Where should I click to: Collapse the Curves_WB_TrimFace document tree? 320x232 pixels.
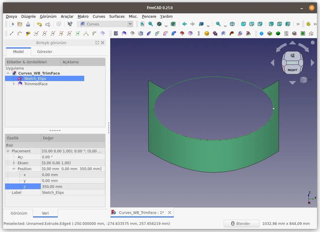[8, 73]
